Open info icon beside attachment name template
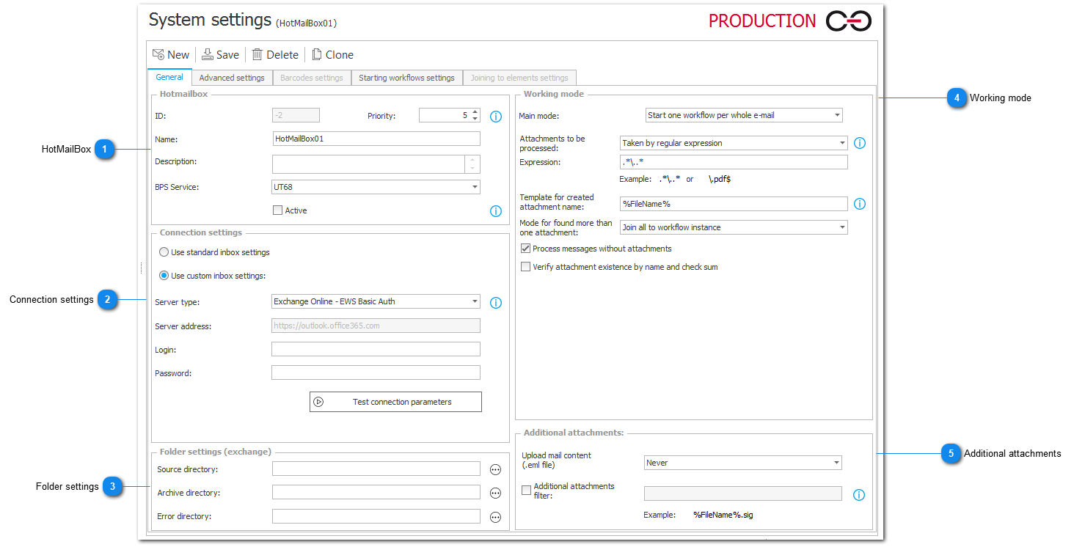 coord(860,204)
